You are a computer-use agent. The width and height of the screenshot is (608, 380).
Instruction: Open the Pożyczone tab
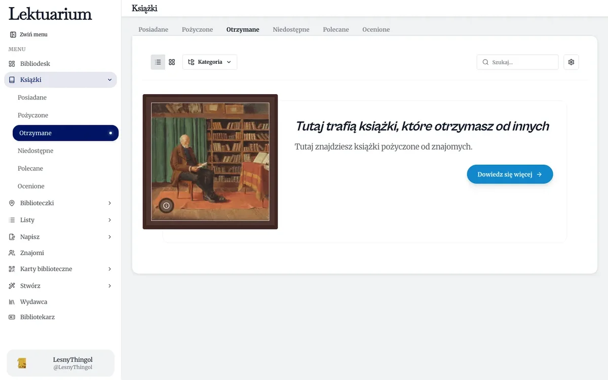click(x=198, y=29)
